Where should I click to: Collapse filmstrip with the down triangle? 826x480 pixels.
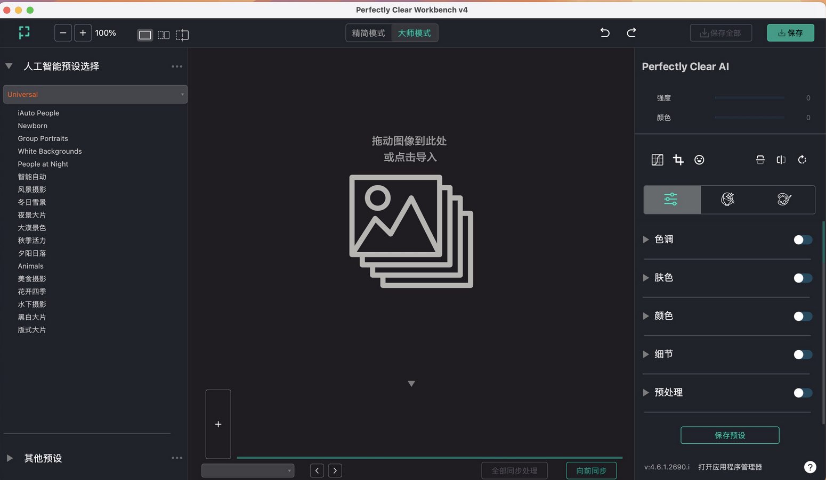[411, 384]
